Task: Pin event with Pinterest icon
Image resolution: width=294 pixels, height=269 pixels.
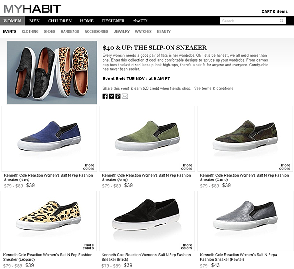Action: point(118,96)
